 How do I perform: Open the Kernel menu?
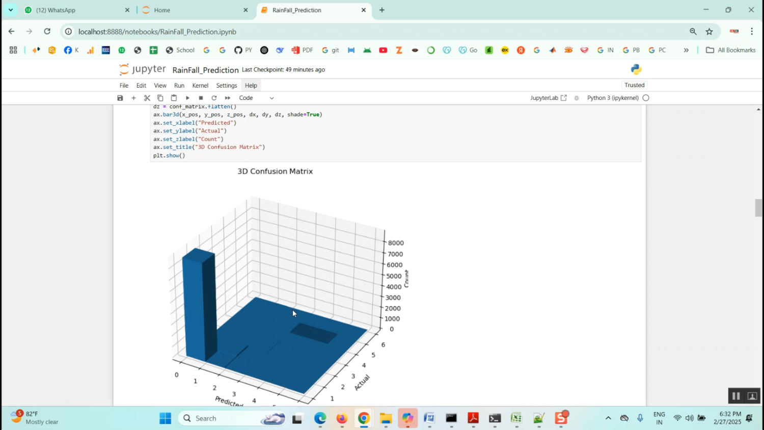[200, 85]
